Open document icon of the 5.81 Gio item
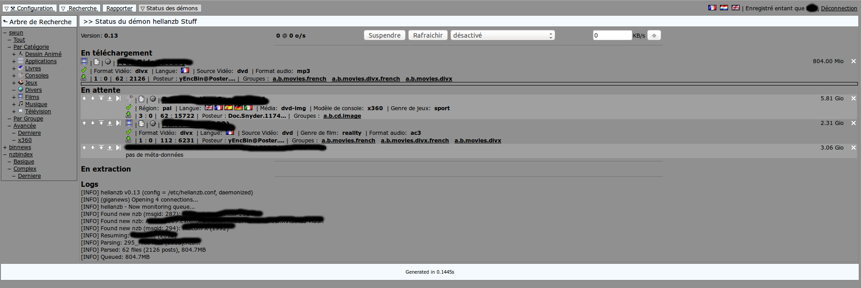 [141, 99]
